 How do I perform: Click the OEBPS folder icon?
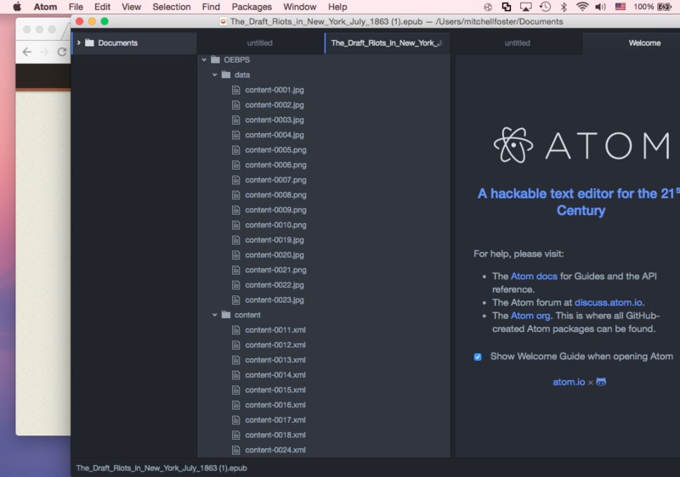[x=215, y=59]
